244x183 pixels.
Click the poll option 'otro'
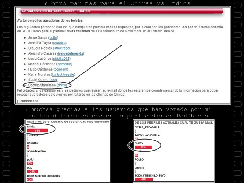click(x=30, y=168)
